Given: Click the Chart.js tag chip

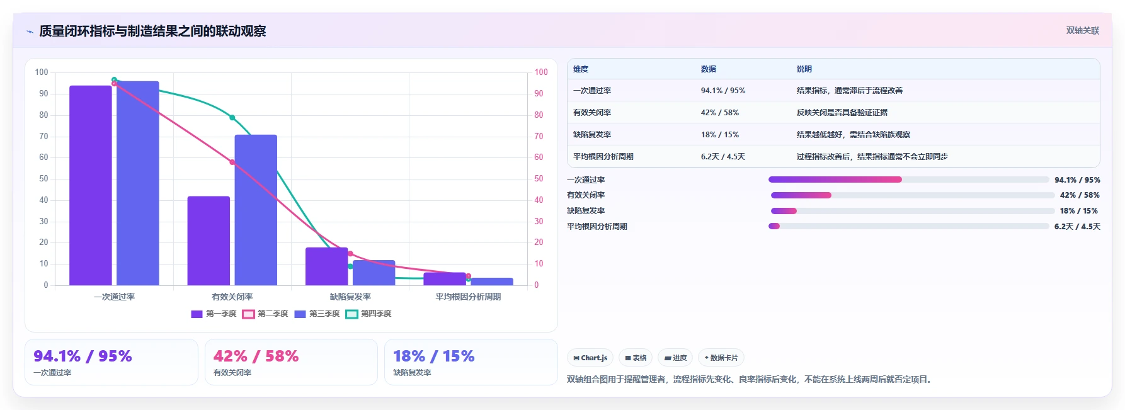Looking at the screenshot, I should [x=590, y=358].
